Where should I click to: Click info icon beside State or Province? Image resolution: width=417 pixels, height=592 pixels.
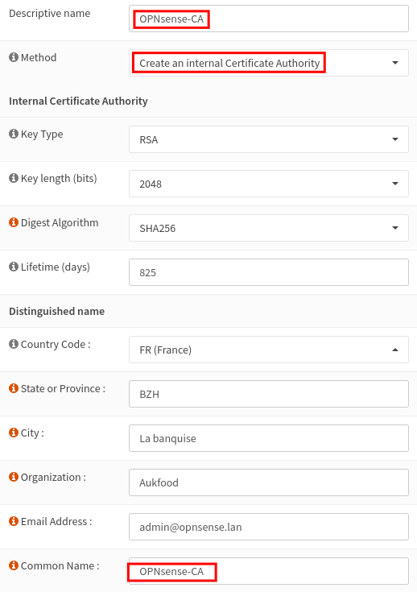coord(14,388)
